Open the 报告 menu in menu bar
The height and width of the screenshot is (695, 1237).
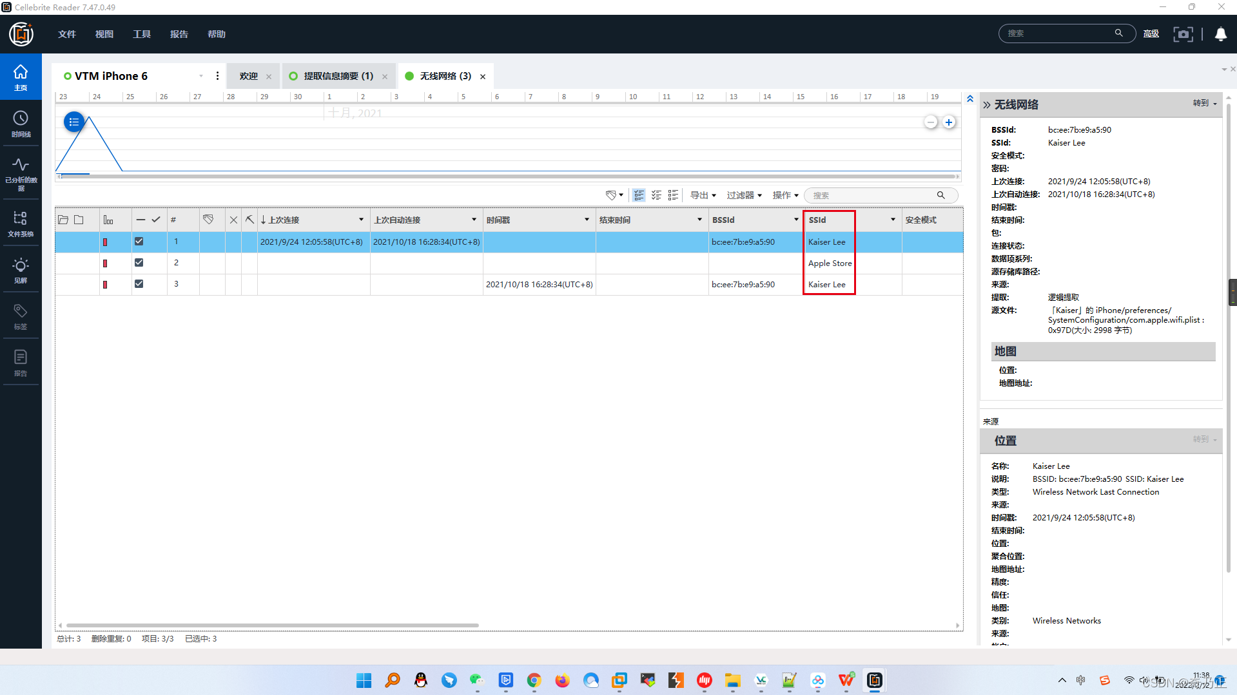point(179,34)
